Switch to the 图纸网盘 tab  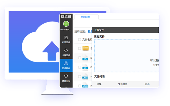click(x=86, y=17)
